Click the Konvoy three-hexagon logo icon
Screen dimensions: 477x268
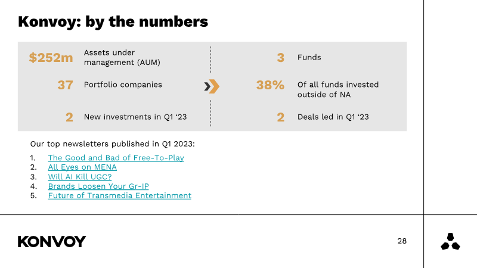pyautogui.click(x=450, y=242)
